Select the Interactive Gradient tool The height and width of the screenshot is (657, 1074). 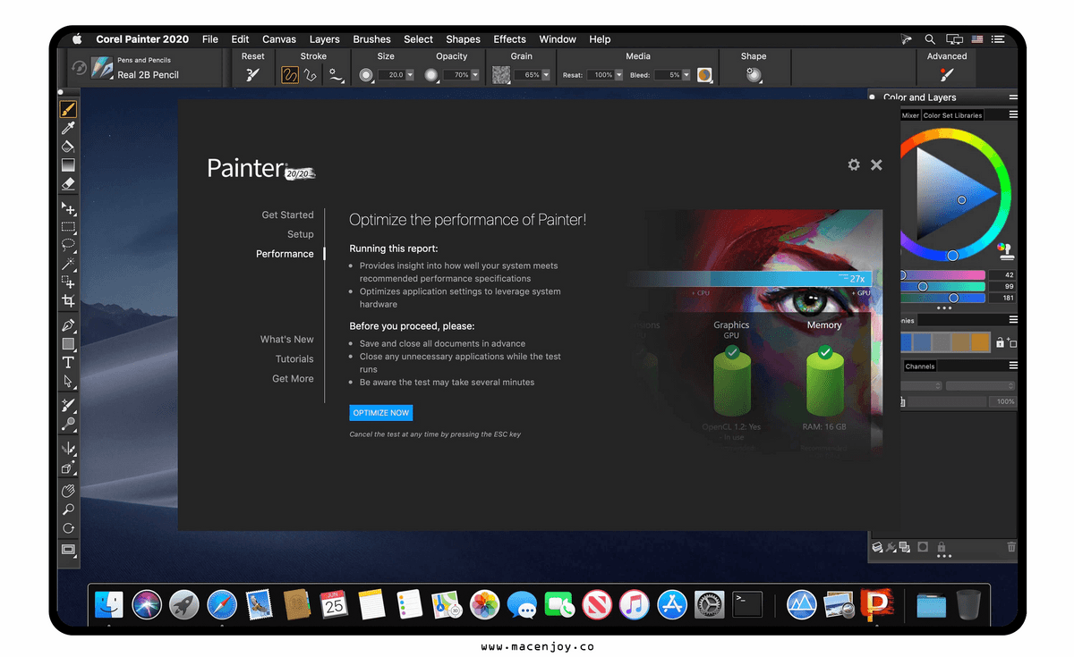pyautogui.click(x=68, y=165)
